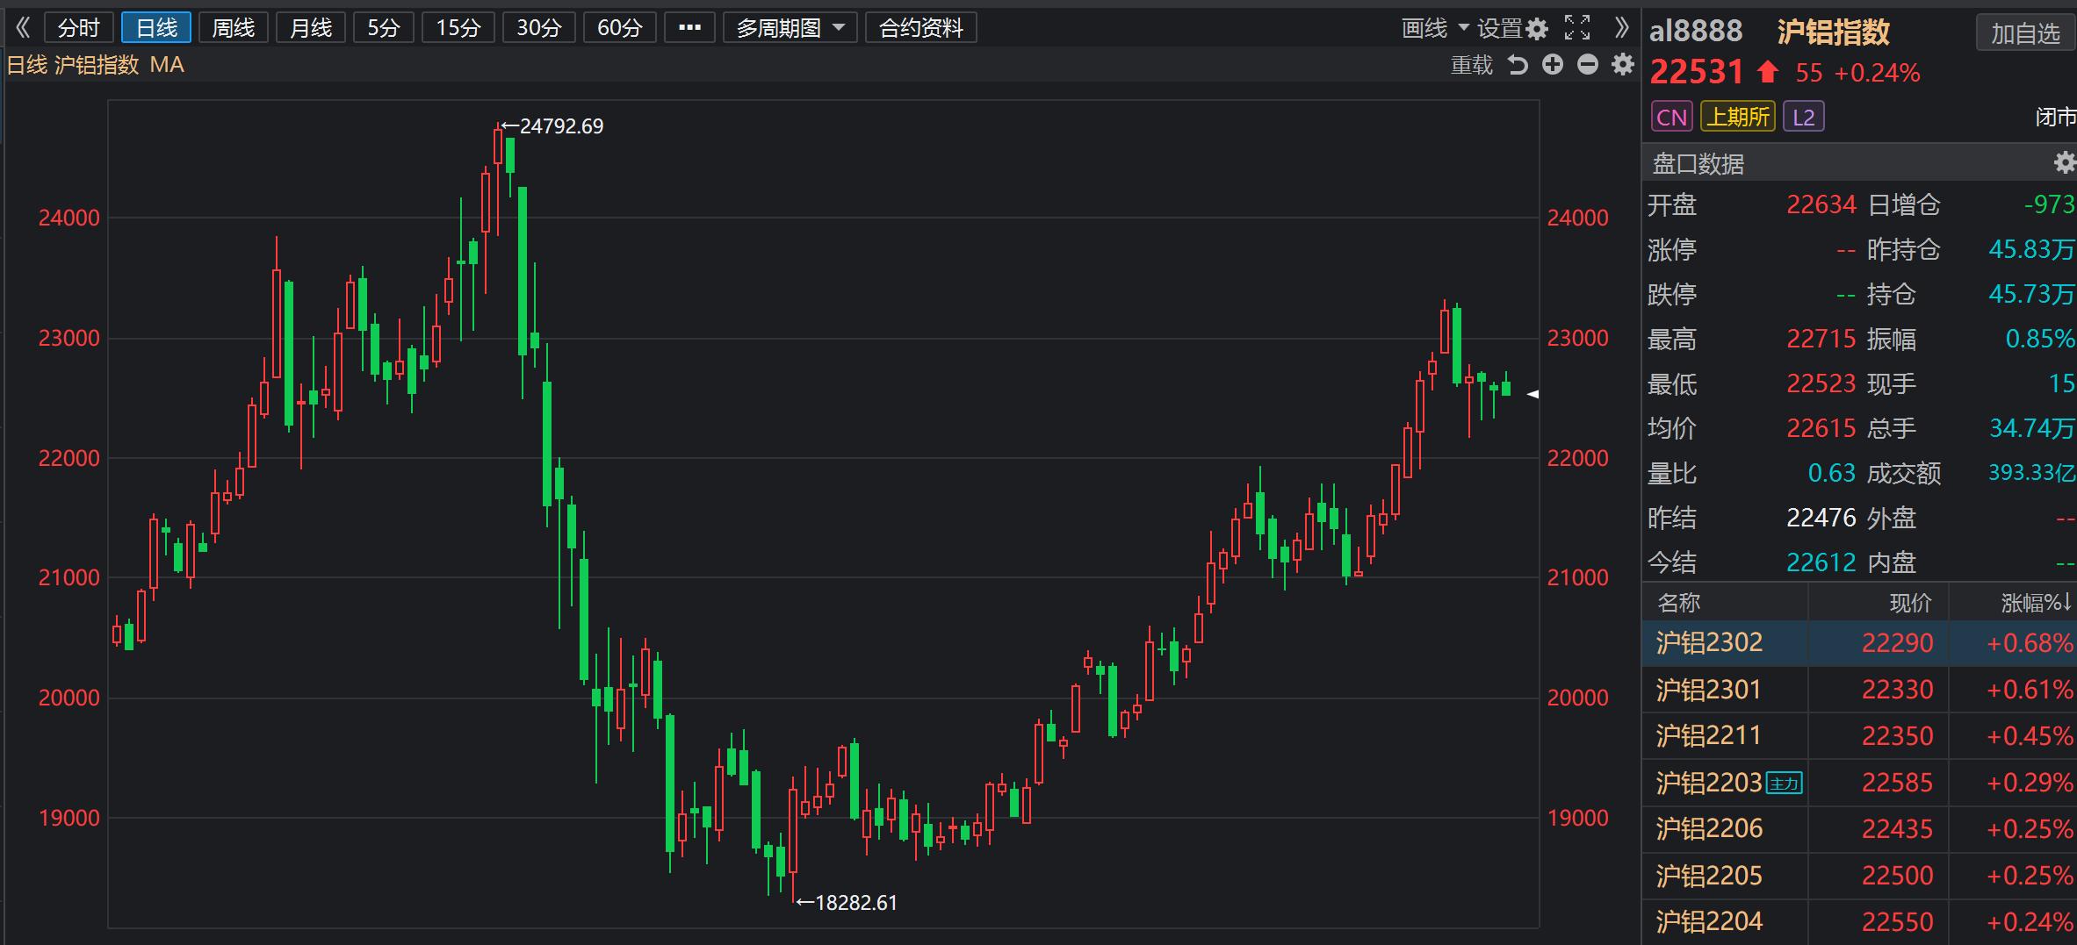2077x945 pixels.
Task: Click the MA indicator label
Action: point(167,65)
